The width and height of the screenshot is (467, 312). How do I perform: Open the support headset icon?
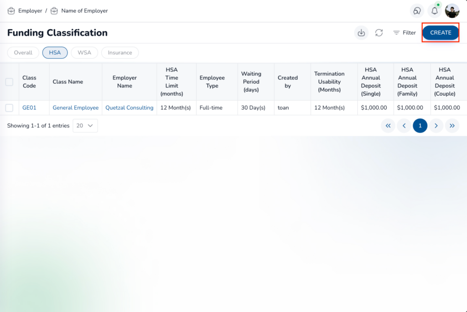417,11
